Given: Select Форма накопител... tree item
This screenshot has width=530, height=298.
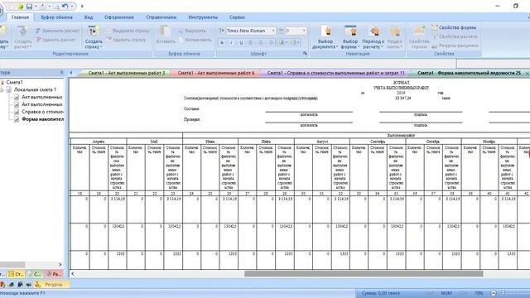Looking at the screenshot, I should pos(42,119).
